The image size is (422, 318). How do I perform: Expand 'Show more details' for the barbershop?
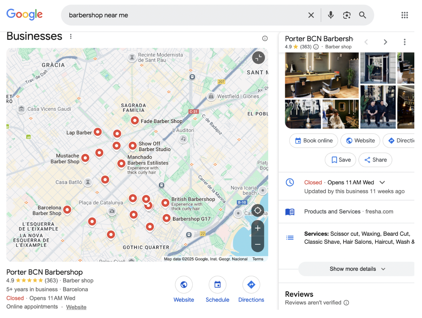(356, 269)
